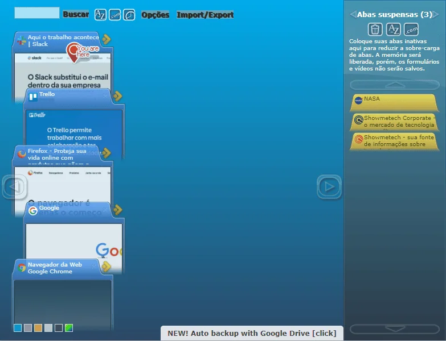Image resolution: width=446 pixels, height=341 pixels.
Task: Suspend the Firefox tab with yellow arrow
Action: [x=107, y=153]
